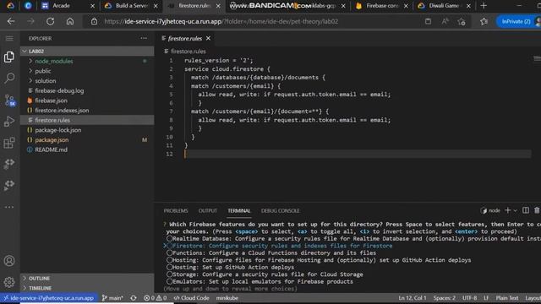Image resolution: width=541 pixels, height=304 pixels.
Task: Open Accounts icon in activity bar
Action: (x=9, y=261)
